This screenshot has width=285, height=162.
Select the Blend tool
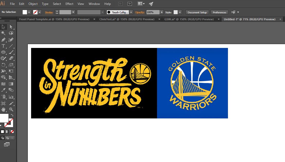click(x=11, y=90)
